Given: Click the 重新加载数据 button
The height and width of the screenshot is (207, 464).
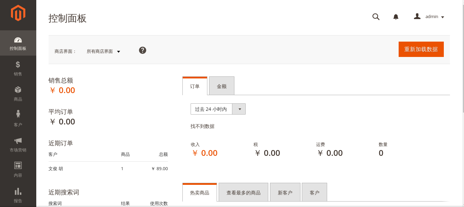Looking at the screenshot, I should [x=421, y=49].
